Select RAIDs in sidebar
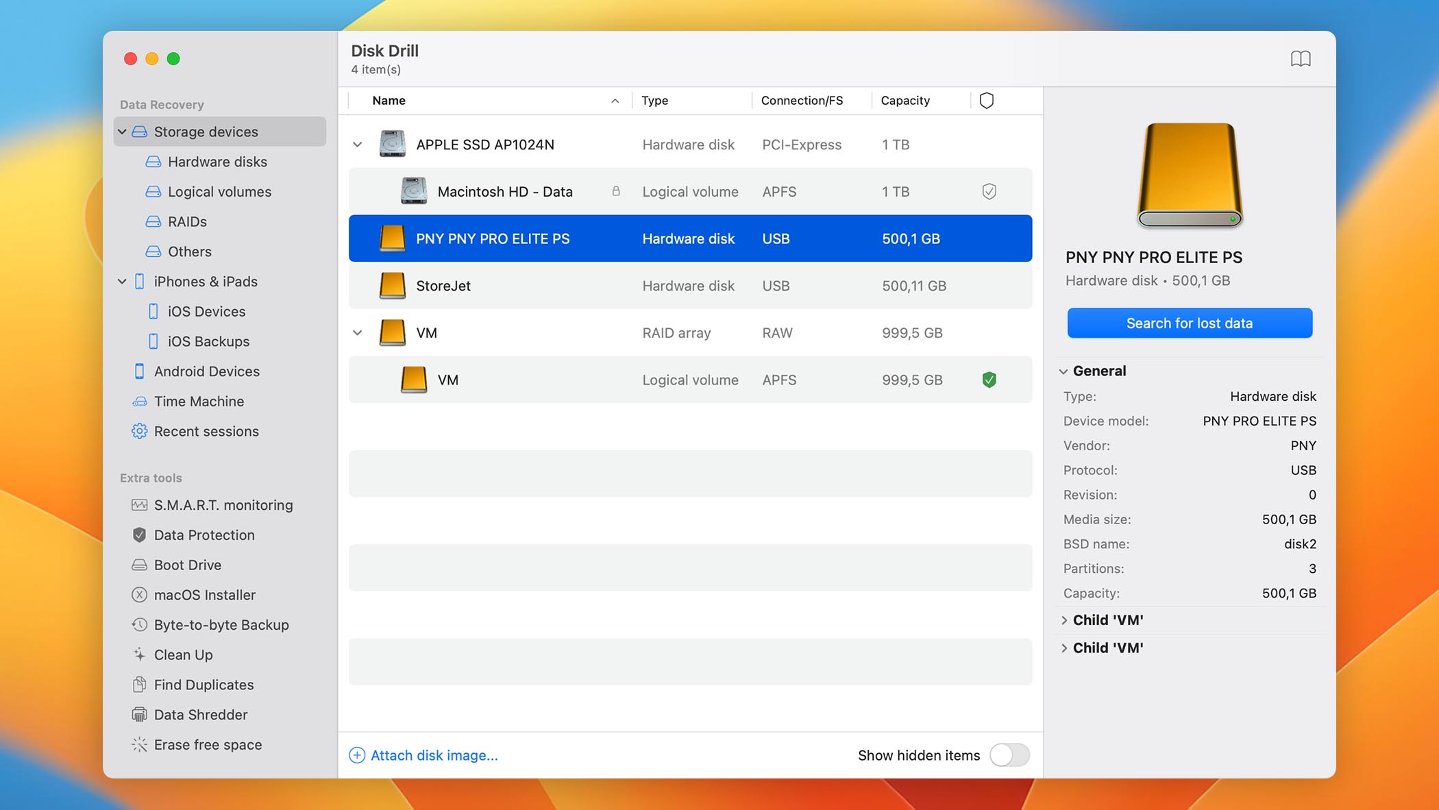1439x810 pixels. 176,222
